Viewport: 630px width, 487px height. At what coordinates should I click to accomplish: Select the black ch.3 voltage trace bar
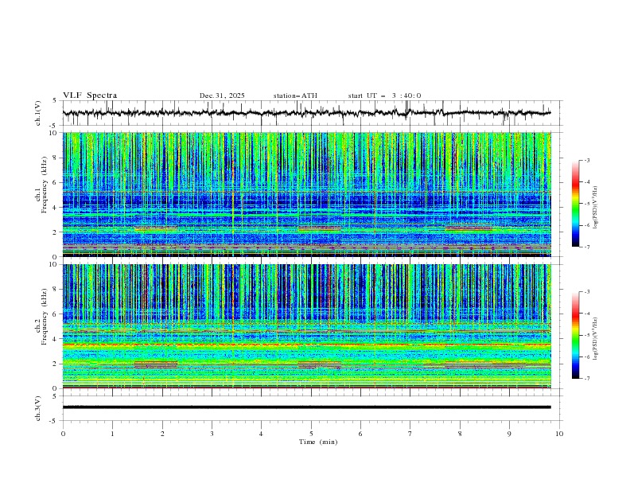306,407
